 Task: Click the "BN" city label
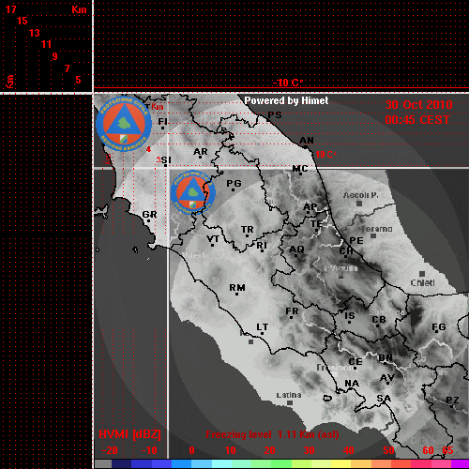coord(386,358)
